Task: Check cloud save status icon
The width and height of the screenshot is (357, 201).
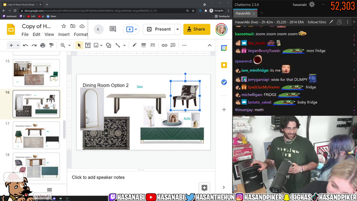Action: pos(82,26)
